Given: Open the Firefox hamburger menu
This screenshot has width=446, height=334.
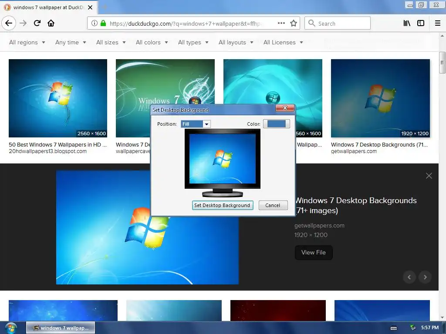Looking at the screenshot, I should pyautogui.click(x=438, y=23).
